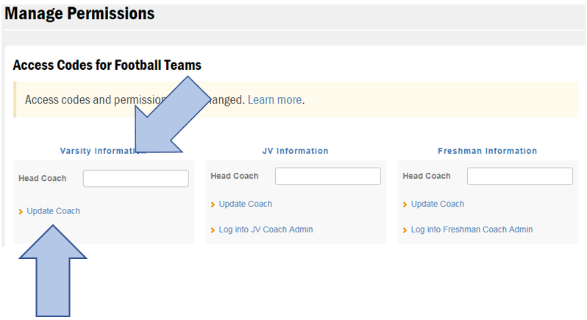Click Update Coach under JV Information
This screenshot has height=320, width=587.
coord(245,204)
